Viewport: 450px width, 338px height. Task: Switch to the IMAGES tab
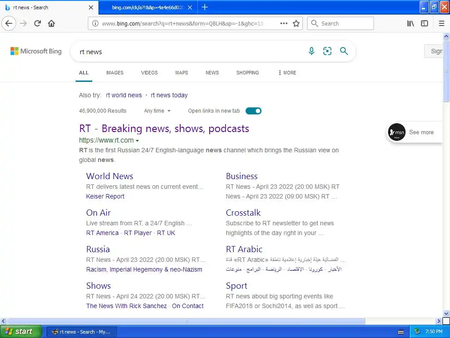tap(115, 73)
